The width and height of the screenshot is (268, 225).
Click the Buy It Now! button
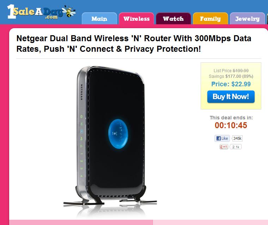[231, 96]
